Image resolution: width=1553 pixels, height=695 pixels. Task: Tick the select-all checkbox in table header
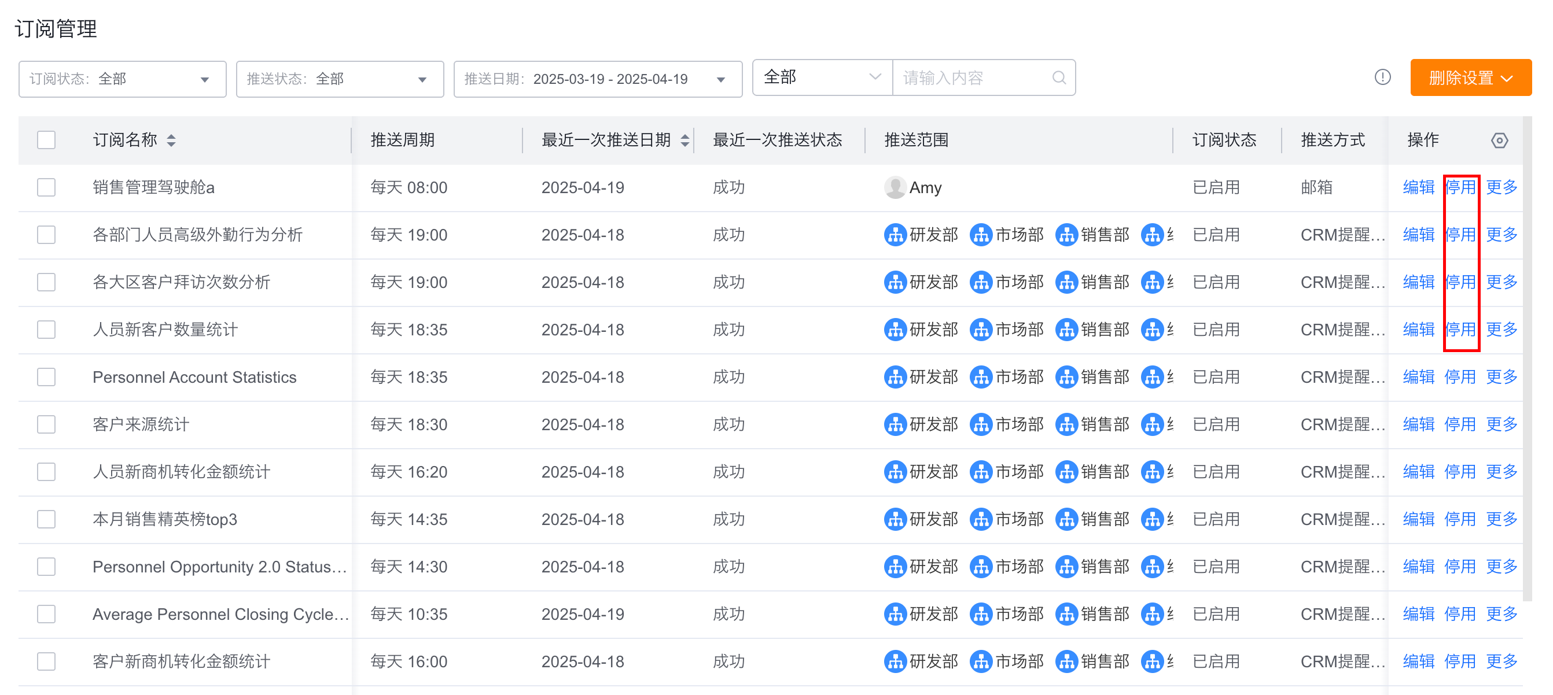[46, 141]
